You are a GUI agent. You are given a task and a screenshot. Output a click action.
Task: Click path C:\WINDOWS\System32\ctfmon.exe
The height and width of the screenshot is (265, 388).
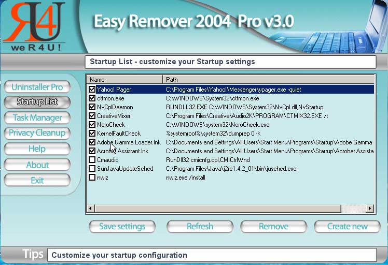[213, 98]
